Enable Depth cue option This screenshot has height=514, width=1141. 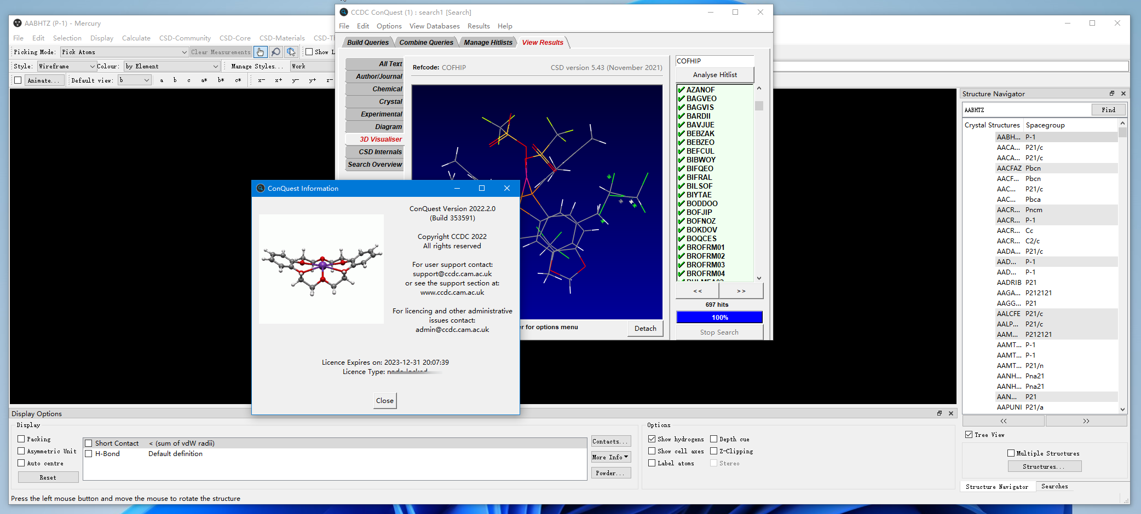[714, 439]
